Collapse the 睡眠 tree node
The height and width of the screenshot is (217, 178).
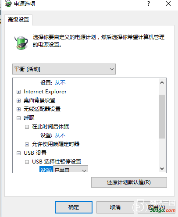click(18, 118)
